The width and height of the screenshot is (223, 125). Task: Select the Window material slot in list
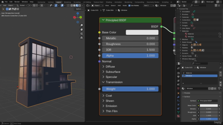200,76
